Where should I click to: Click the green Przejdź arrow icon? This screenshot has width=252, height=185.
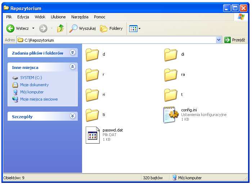tap(228, 40)
